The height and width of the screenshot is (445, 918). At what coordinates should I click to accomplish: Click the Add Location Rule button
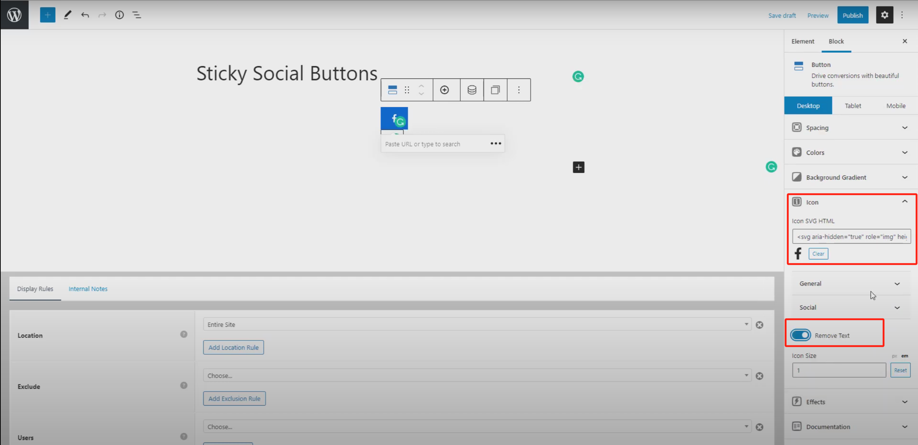[233, 347]
